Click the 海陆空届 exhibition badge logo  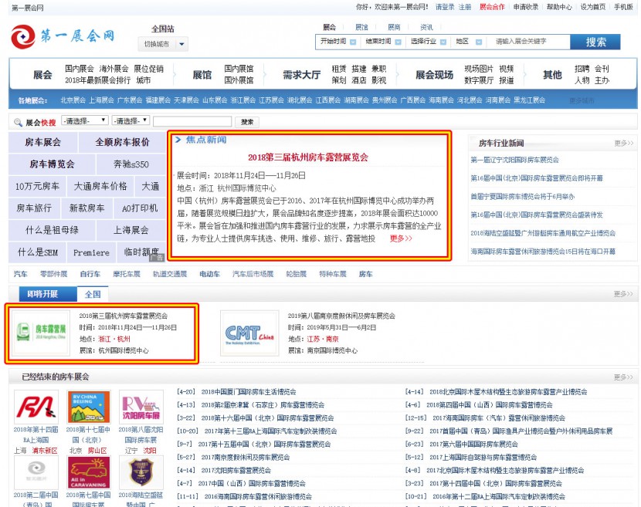coord(141,472)
